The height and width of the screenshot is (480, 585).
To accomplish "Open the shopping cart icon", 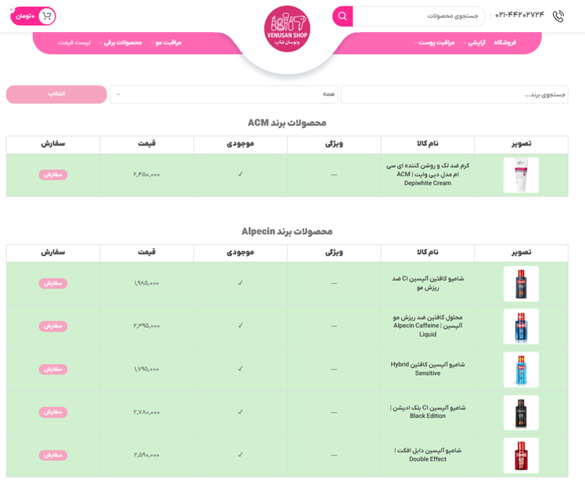I will click(47, 16).
